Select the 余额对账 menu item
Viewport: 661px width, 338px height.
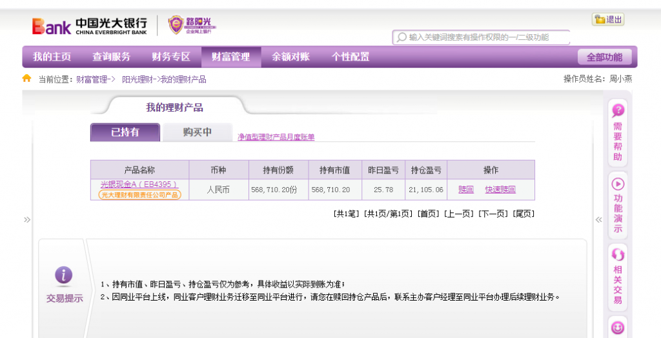point(290,57)
